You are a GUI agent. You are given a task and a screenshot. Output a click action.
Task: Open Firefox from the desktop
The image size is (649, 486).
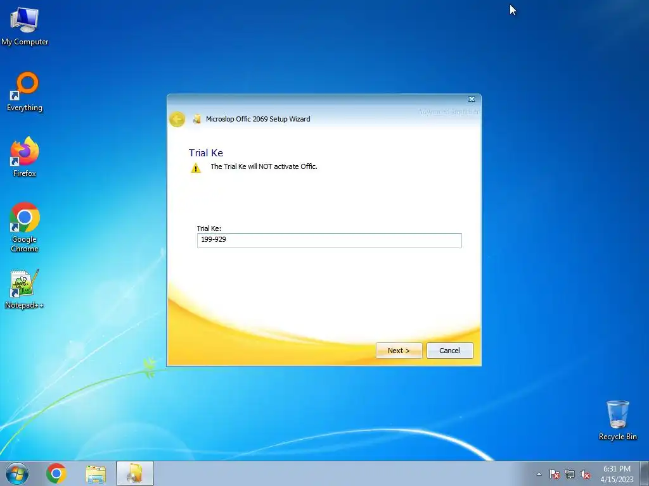tap(25, 157)
